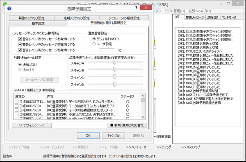
Task: Click the スキャンB slider thumb
Action: click(x=115, y=69)
